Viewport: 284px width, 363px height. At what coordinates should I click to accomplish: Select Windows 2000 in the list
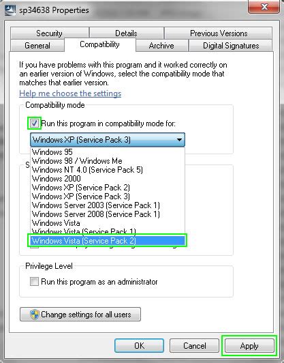(108, 179)
